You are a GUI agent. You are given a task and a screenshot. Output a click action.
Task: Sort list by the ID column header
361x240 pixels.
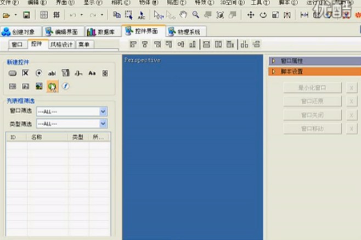(16, 137)
